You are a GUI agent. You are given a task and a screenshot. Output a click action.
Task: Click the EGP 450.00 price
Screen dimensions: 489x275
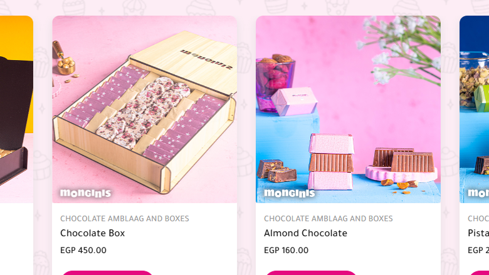pos(83,250)
